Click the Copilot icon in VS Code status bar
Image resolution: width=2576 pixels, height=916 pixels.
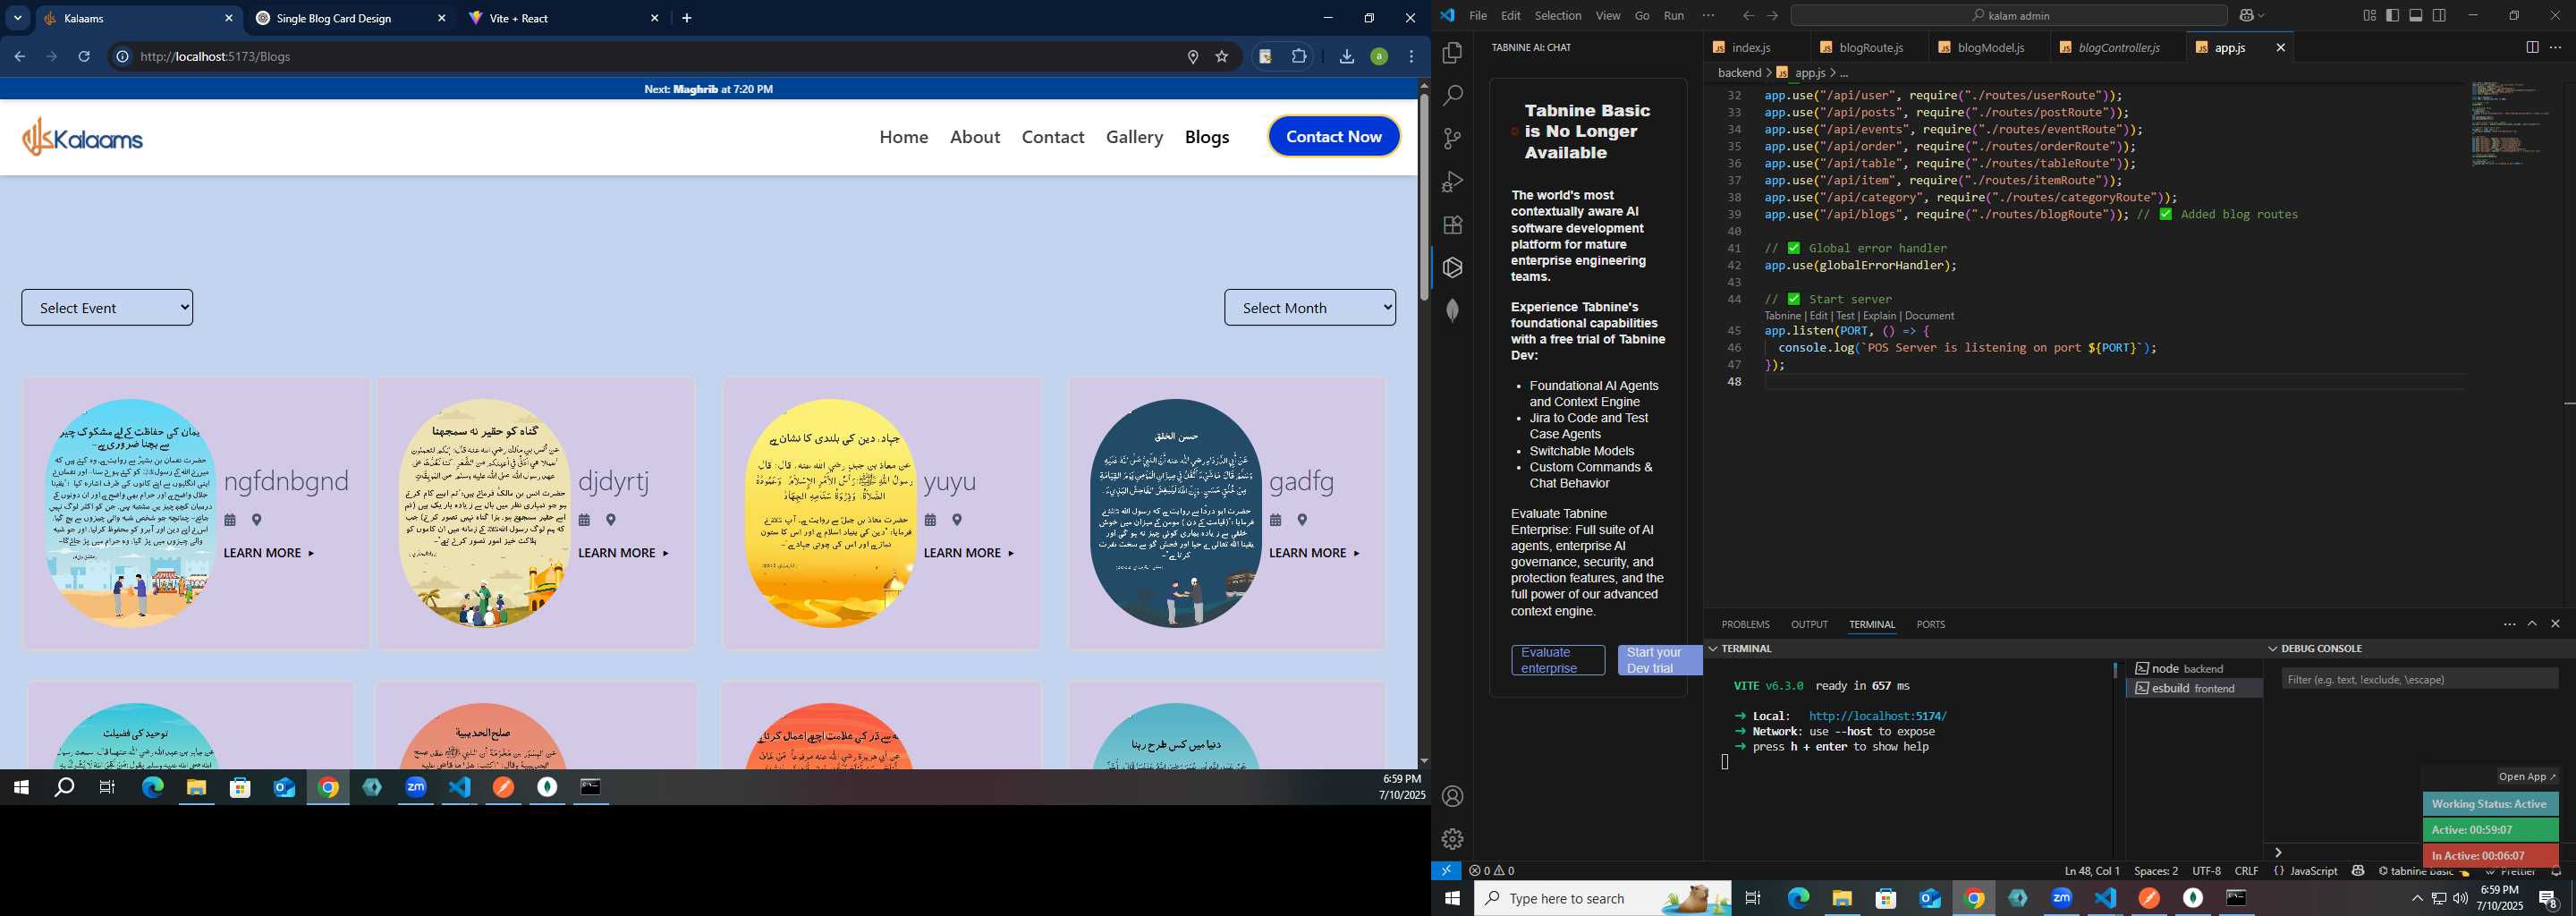(2358, 870)
